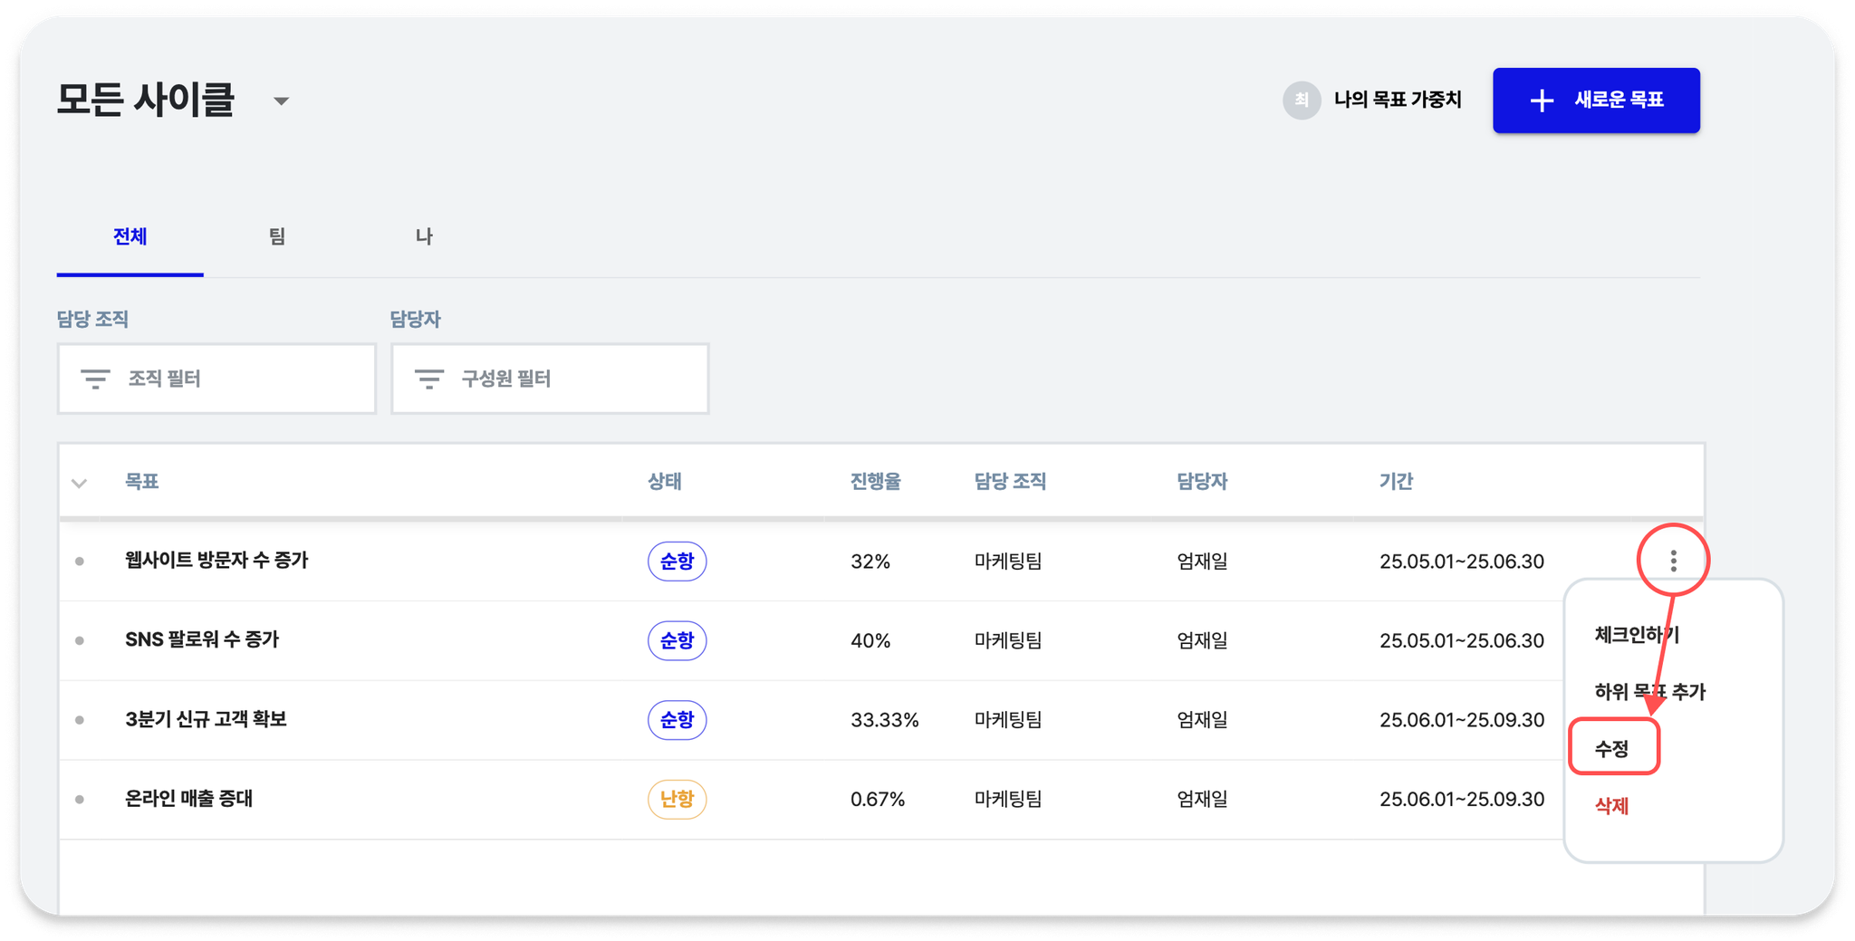Click the 목표 column header
This screenshot has height=941, width=1855.
(142, 482)
